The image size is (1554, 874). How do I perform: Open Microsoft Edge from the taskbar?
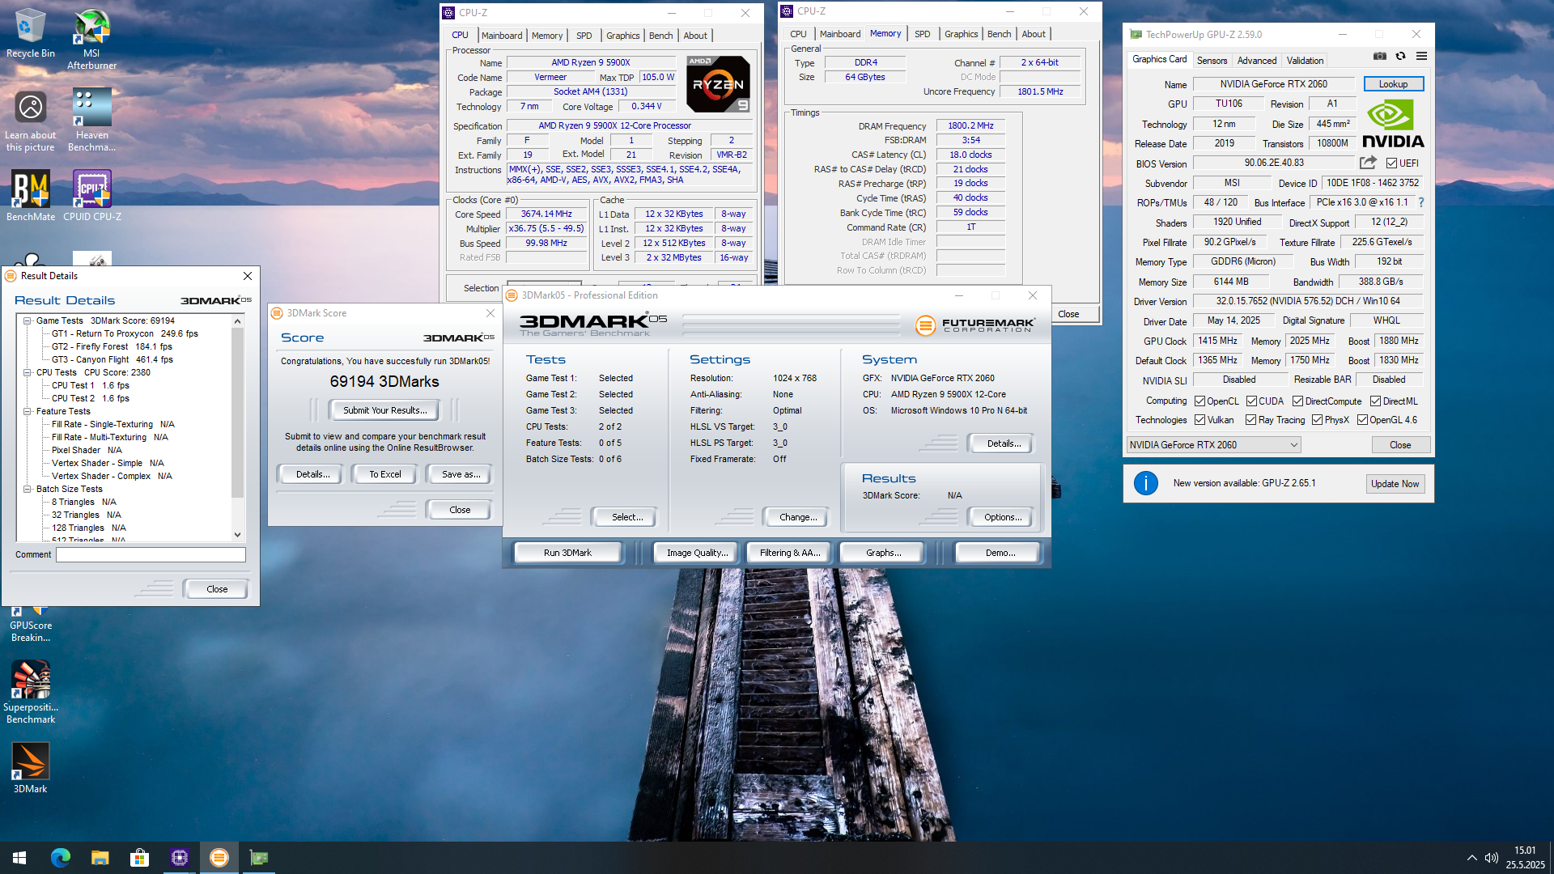tap(61, 858)
